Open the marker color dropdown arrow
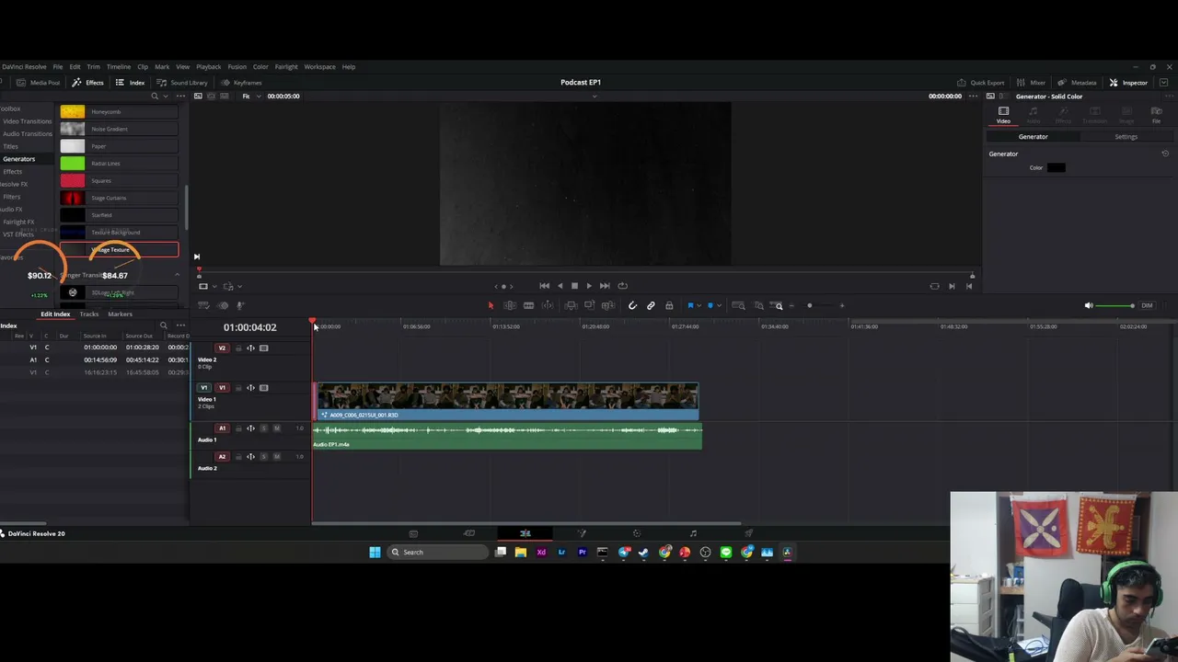The image size is (1178, 662). click(x=718, y=306)
